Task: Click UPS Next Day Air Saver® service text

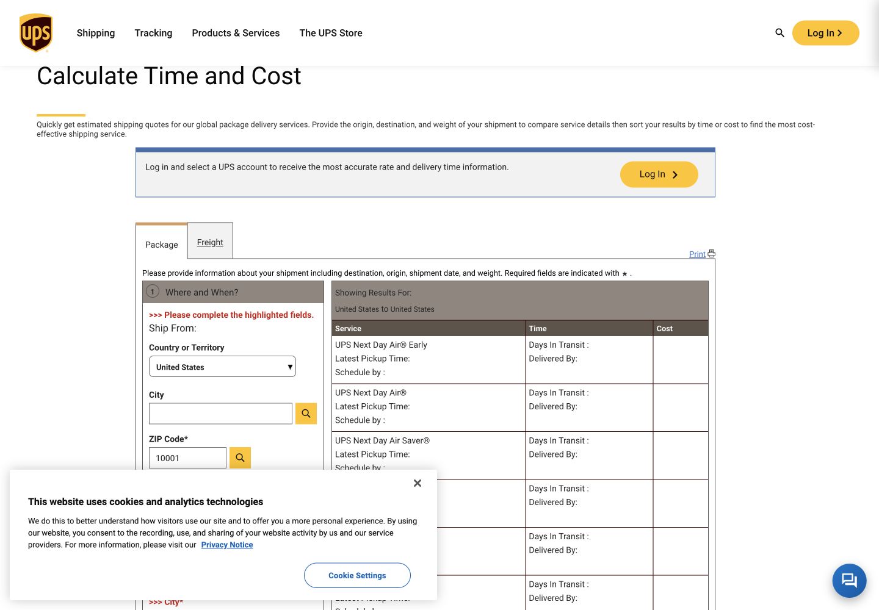Action: pos(382,440)
